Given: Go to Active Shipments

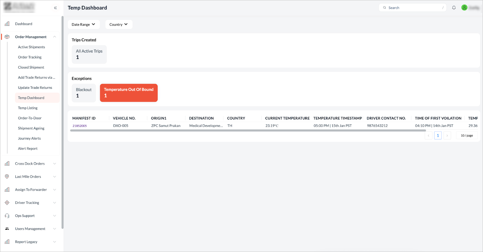Looking at the screenshot, I should click(31, 47).
